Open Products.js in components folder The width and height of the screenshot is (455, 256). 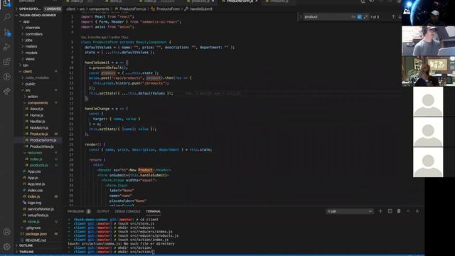39,134
